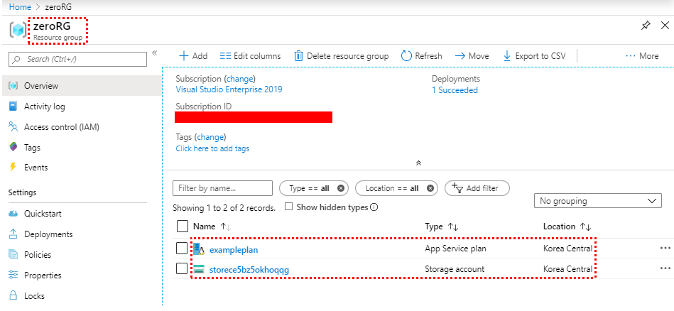Select the exampleplan row checkbox
This screenshot has height=311, width=674.
tap(183, 249)
